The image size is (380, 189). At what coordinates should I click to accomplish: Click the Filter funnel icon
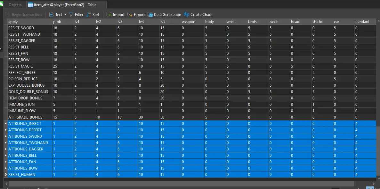click(x=71, y=15)
